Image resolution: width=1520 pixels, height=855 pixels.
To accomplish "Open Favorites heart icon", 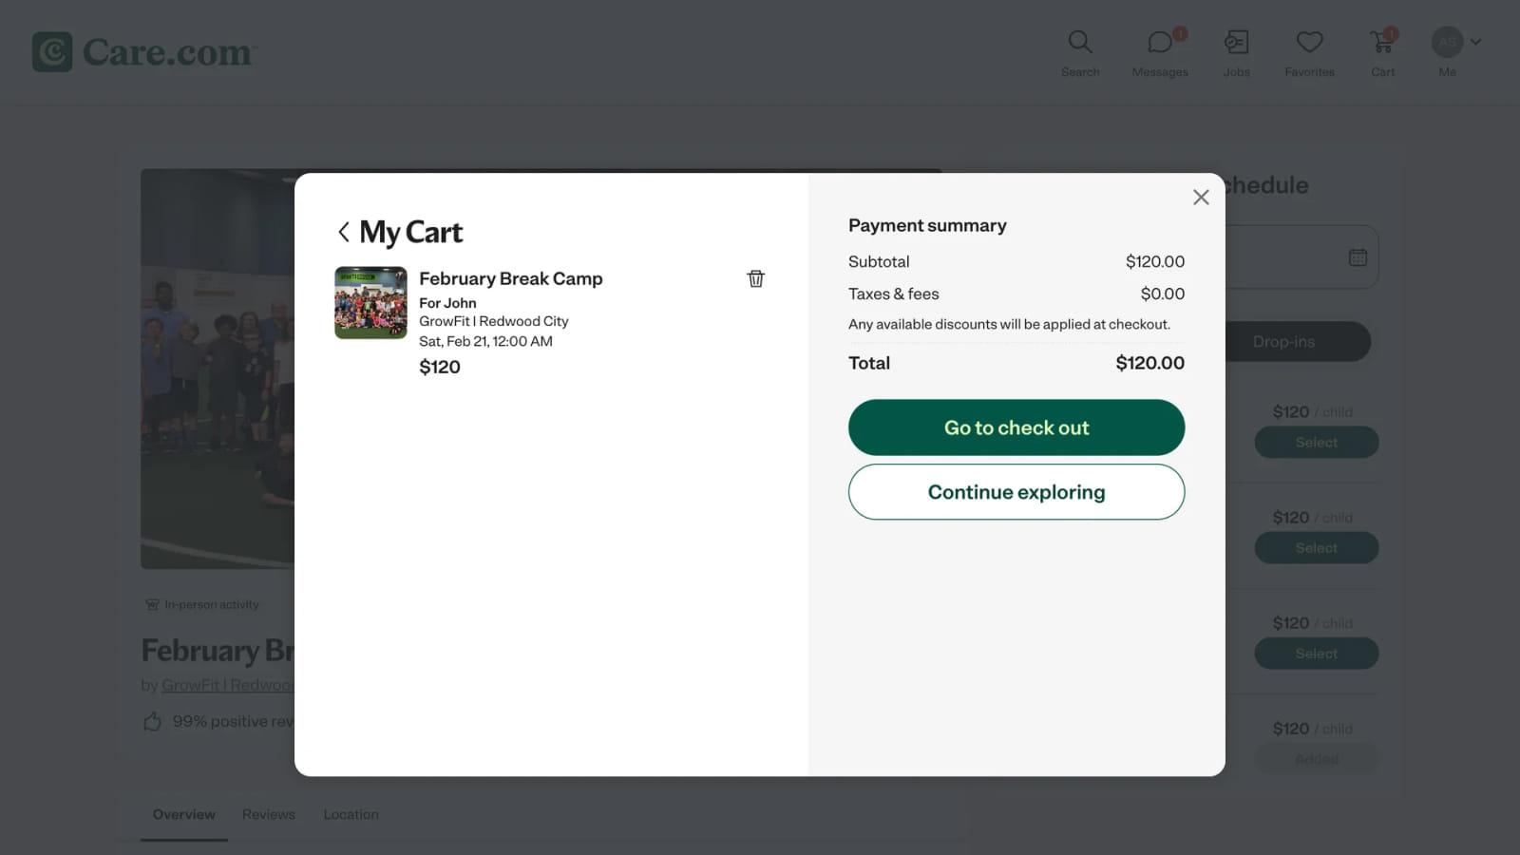I will [1309, 52].
